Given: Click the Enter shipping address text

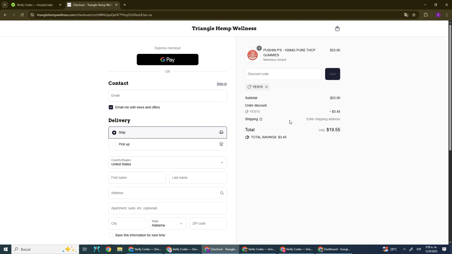Looking at the screenshot, I should coord(323,119).
